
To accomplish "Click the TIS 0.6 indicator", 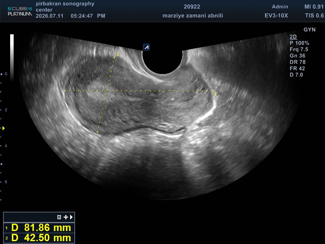I will (315, 16).
